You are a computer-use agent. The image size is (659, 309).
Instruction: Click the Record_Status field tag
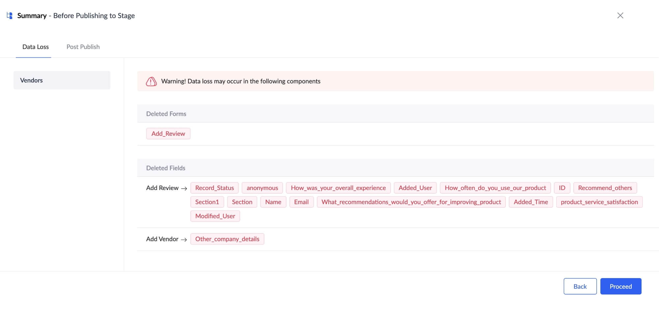coord(214,188)
